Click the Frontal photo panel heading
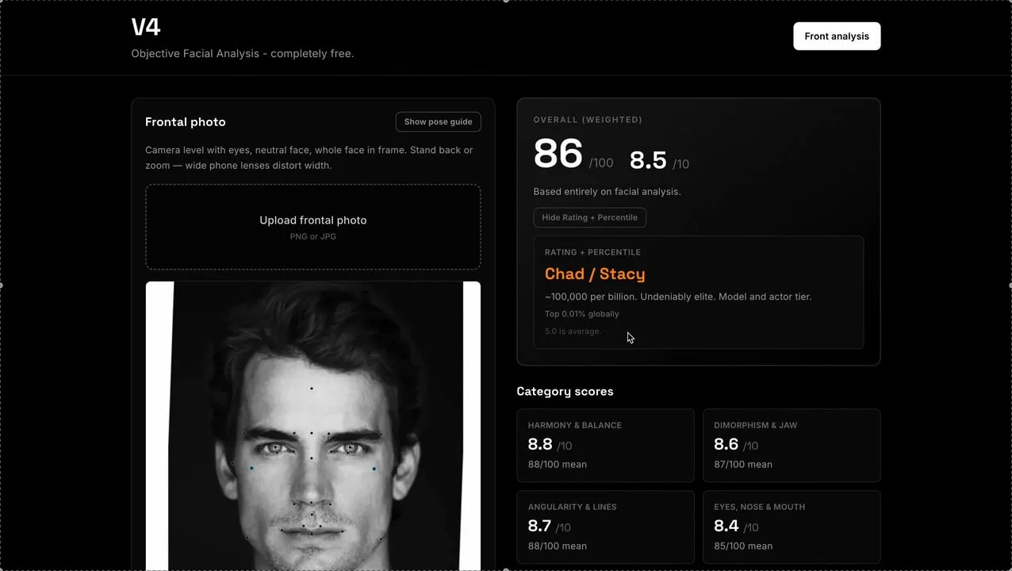Image resolution: width=1012 pixels, height=571 pixels. point(186,122)
